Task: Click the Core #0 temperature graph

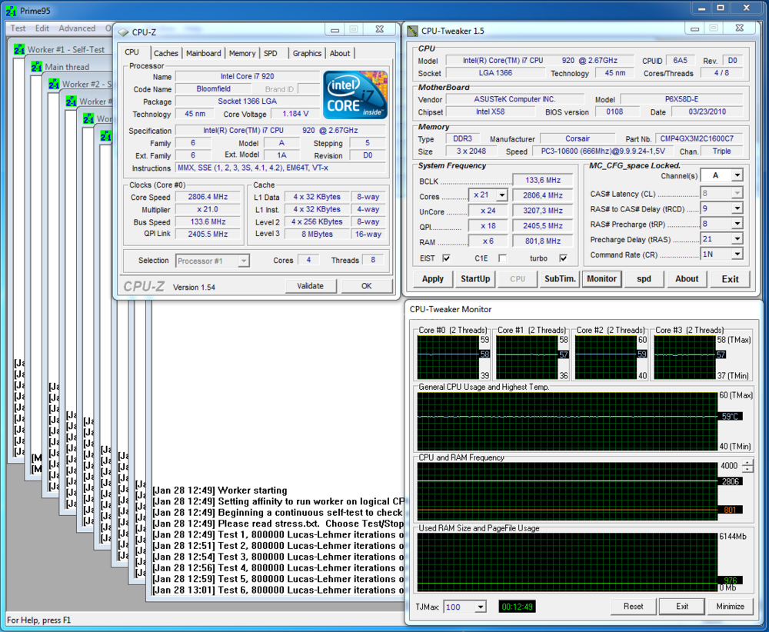Action: click(448, 357)
